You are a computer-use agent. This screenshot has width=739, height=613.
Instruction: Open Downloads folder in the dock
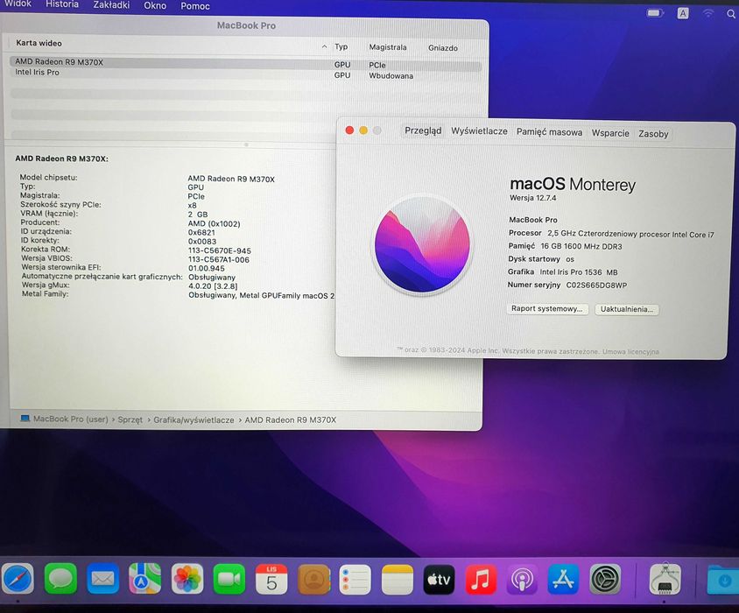pyautogui.click(x=722, y=580)
